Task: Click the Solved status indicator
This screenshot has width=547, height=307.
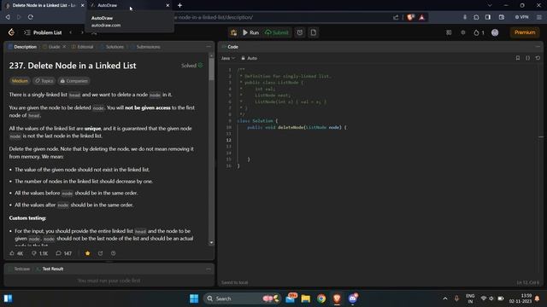Action: click(x=191, y=66)
